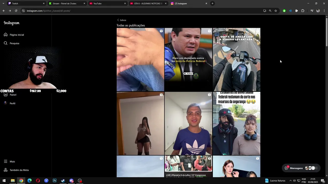
Task: Click the install app icon in address bar
Action: [265, 11]
